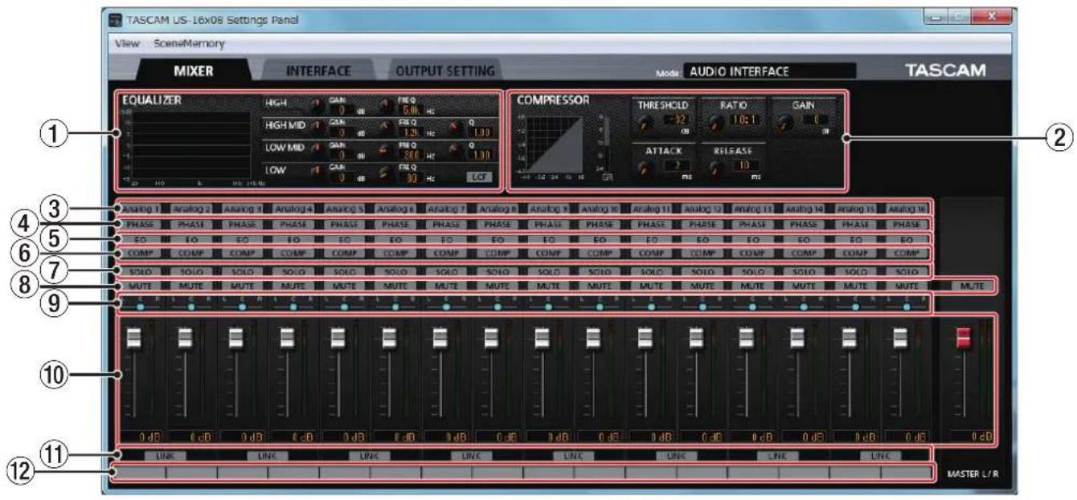Click the Analog 1 channel fader
This screenshot has height=500, width=1077.
tap(133, 337)
